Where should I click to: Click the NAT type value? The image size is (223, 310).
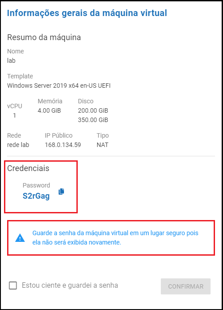pyautogui.click(x=102, y=145)
